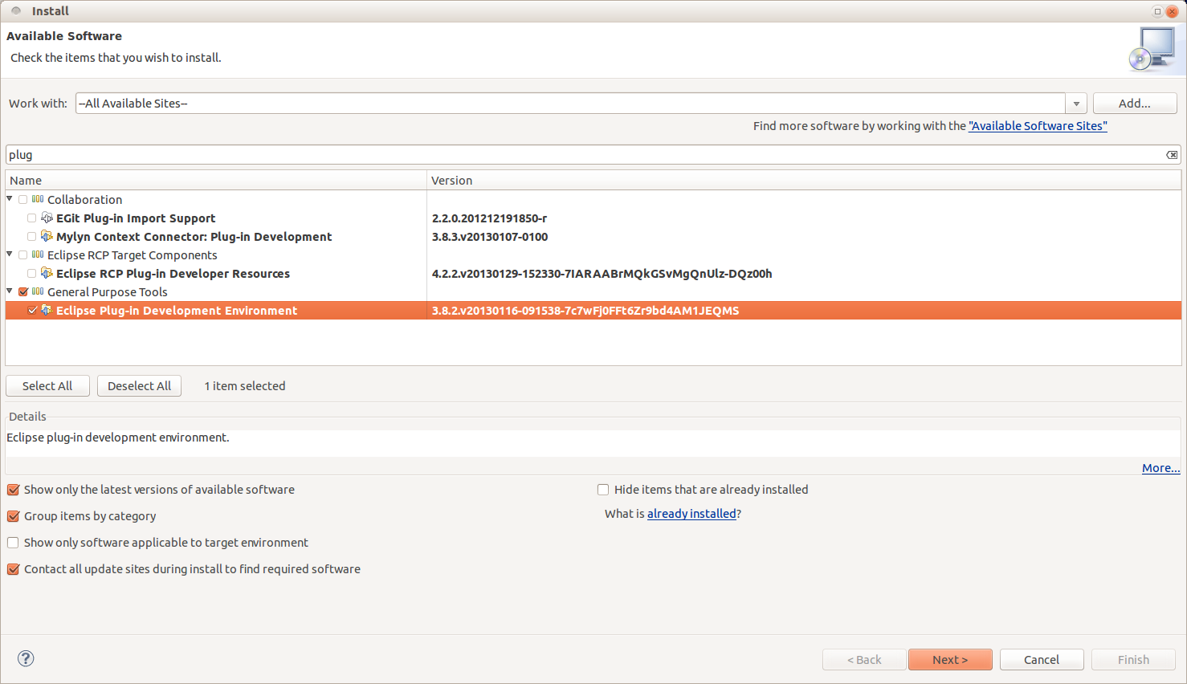This screenshot has height=684, width=1187.
Task: Open the Work with sites dropdown arrow
Action: [1076, 104]
